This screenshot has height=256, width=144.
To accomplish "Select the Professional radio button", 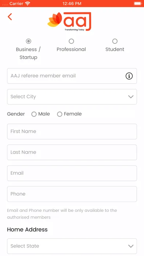I will [71, 41].
